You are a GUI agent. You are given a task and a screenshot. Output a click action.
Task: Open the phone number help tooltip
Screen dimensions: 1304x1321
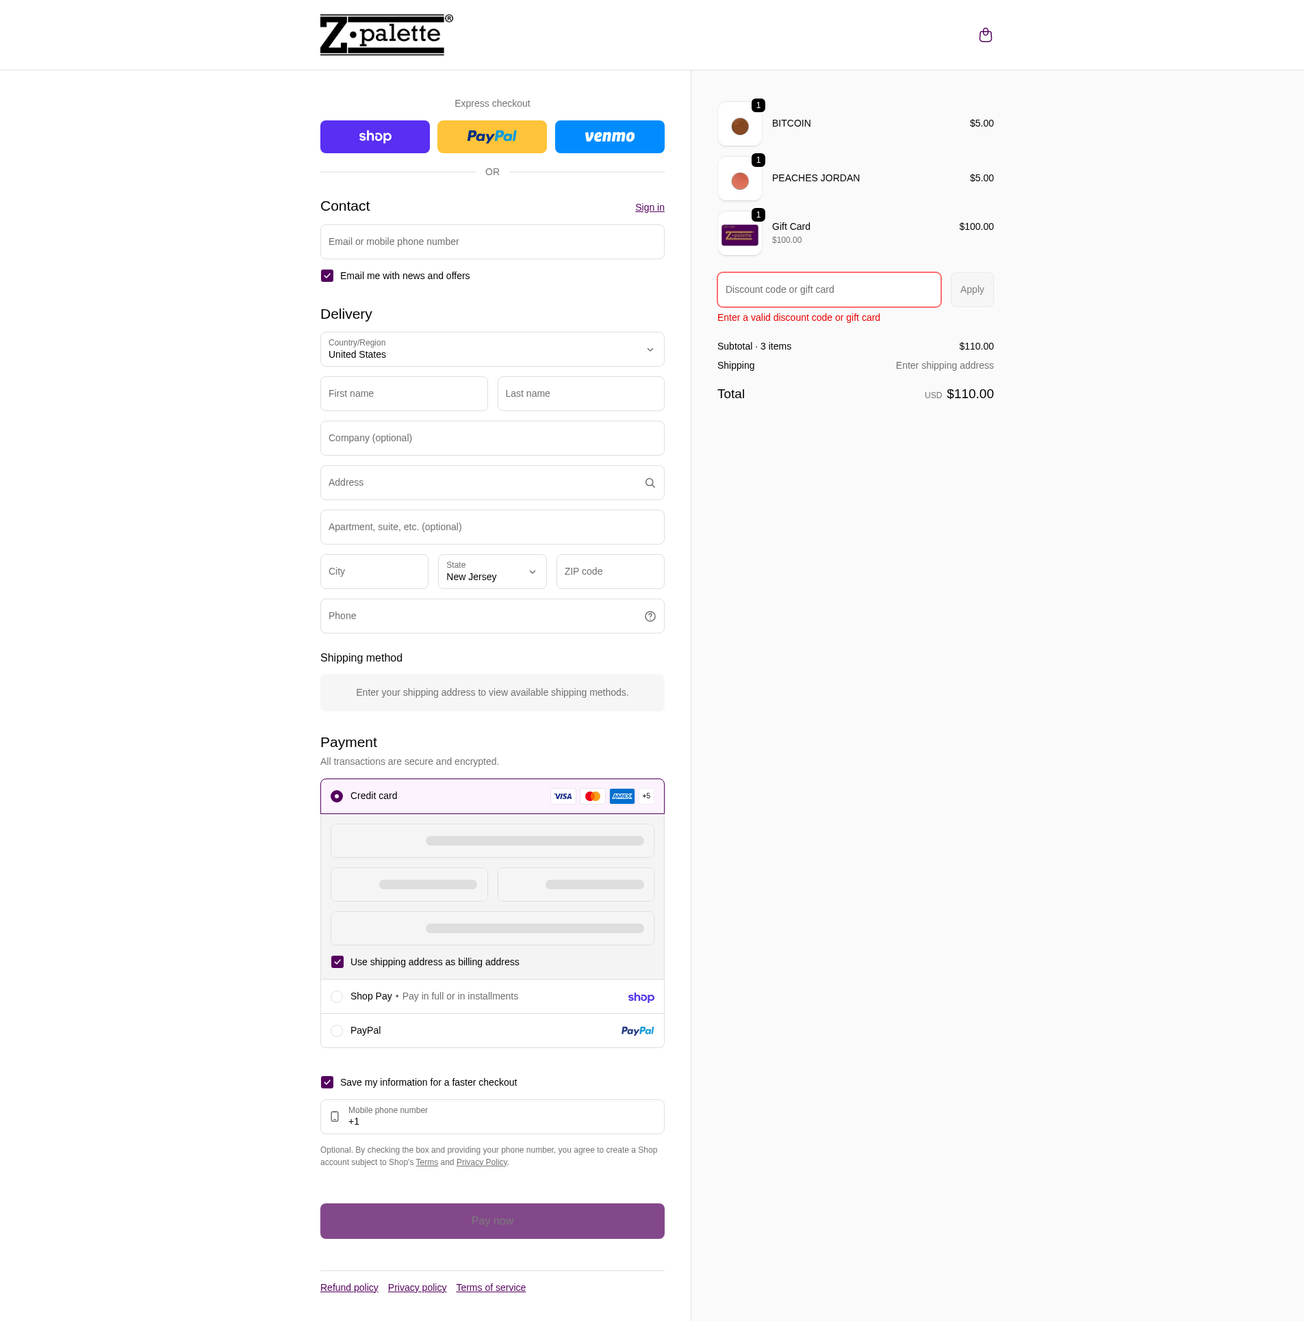(x=649, y=616)
